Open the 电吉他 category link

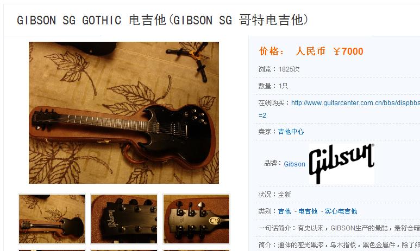click(x=308, y=211)
